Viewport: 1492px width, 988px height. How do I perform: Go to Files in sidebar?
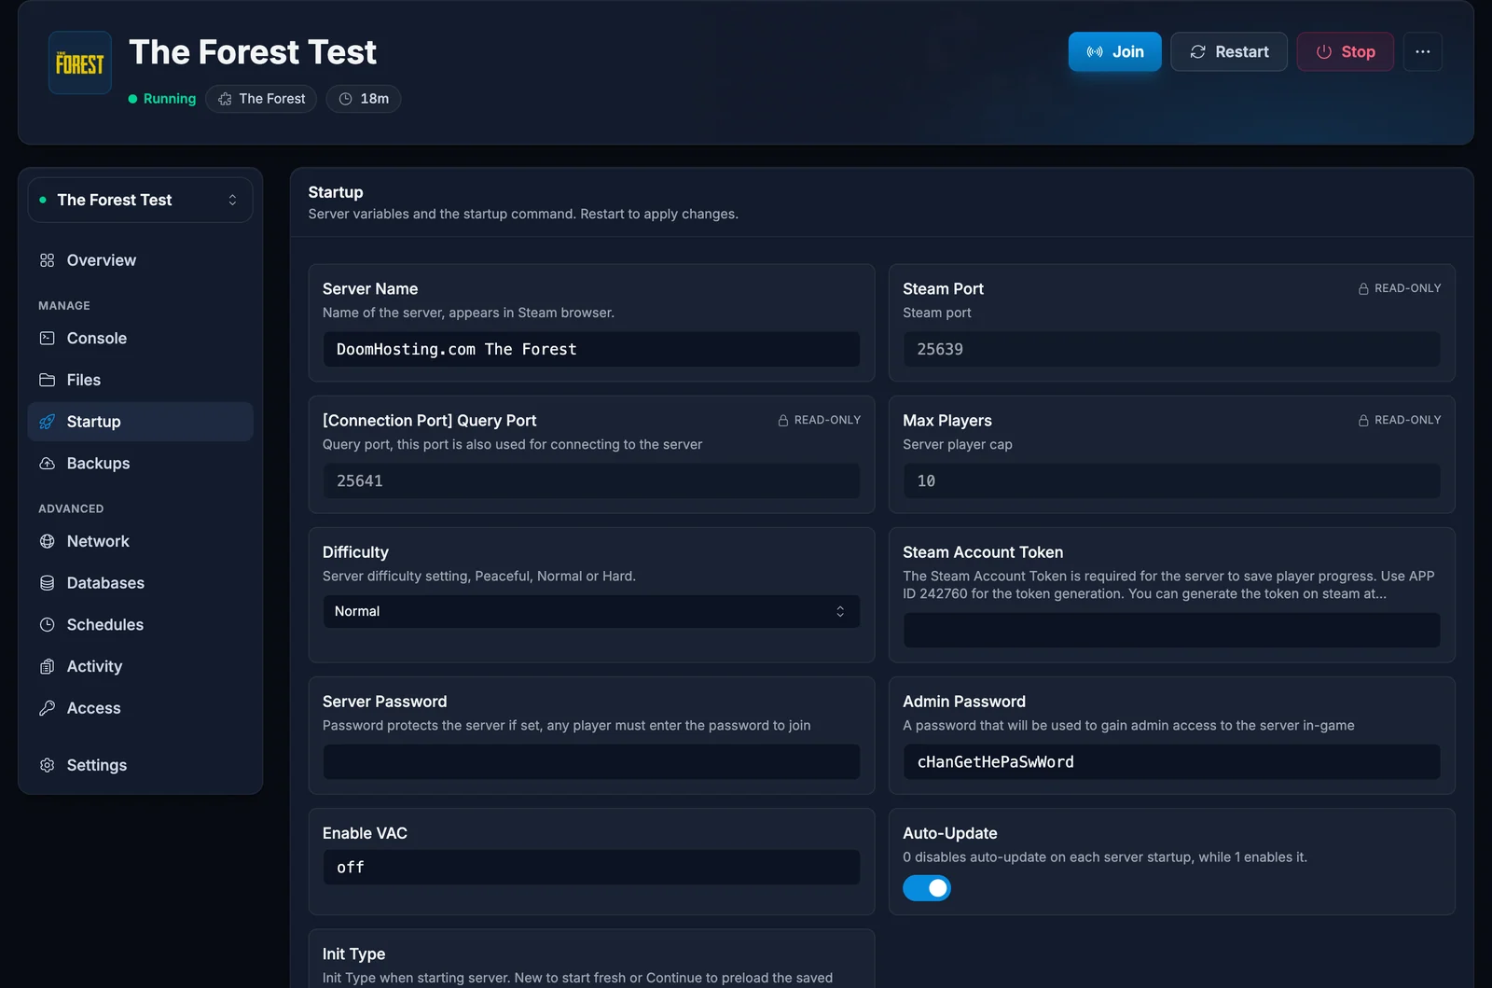140,380
